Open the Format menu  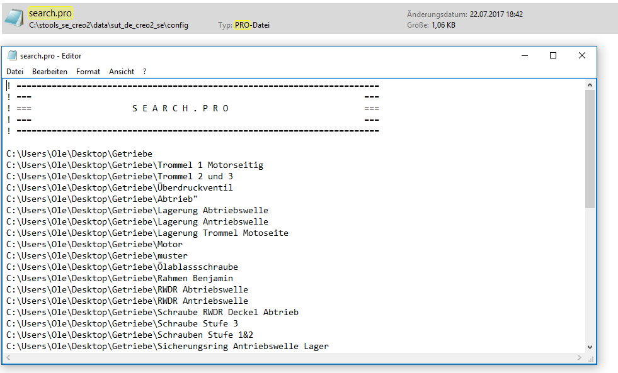88,71
